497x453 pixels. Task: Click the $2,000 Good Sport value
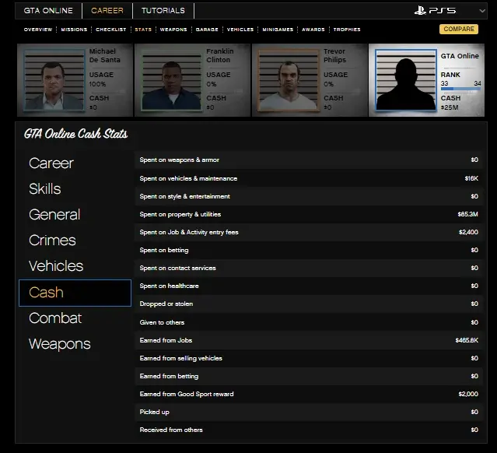tap(468, 394)
